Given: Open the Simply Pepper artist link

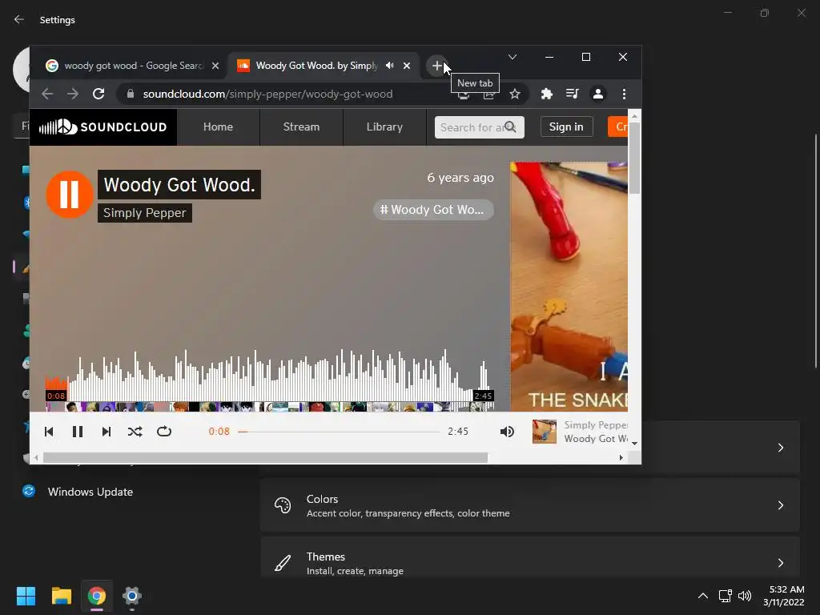Looking at the screenshot, I should [x=145, y=213].
